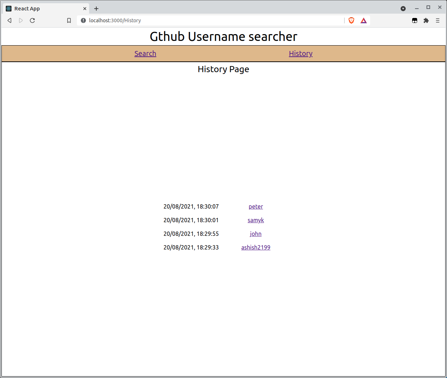Screen dimensions: 447x378
Task: Click the browser forward arrow
Action: 21,20
